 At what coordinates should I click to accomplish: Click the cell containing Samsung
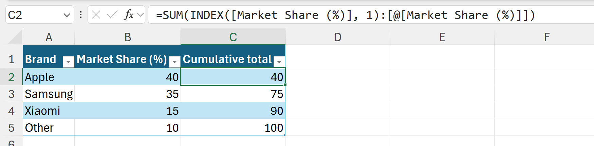click(x=49, y=94)
